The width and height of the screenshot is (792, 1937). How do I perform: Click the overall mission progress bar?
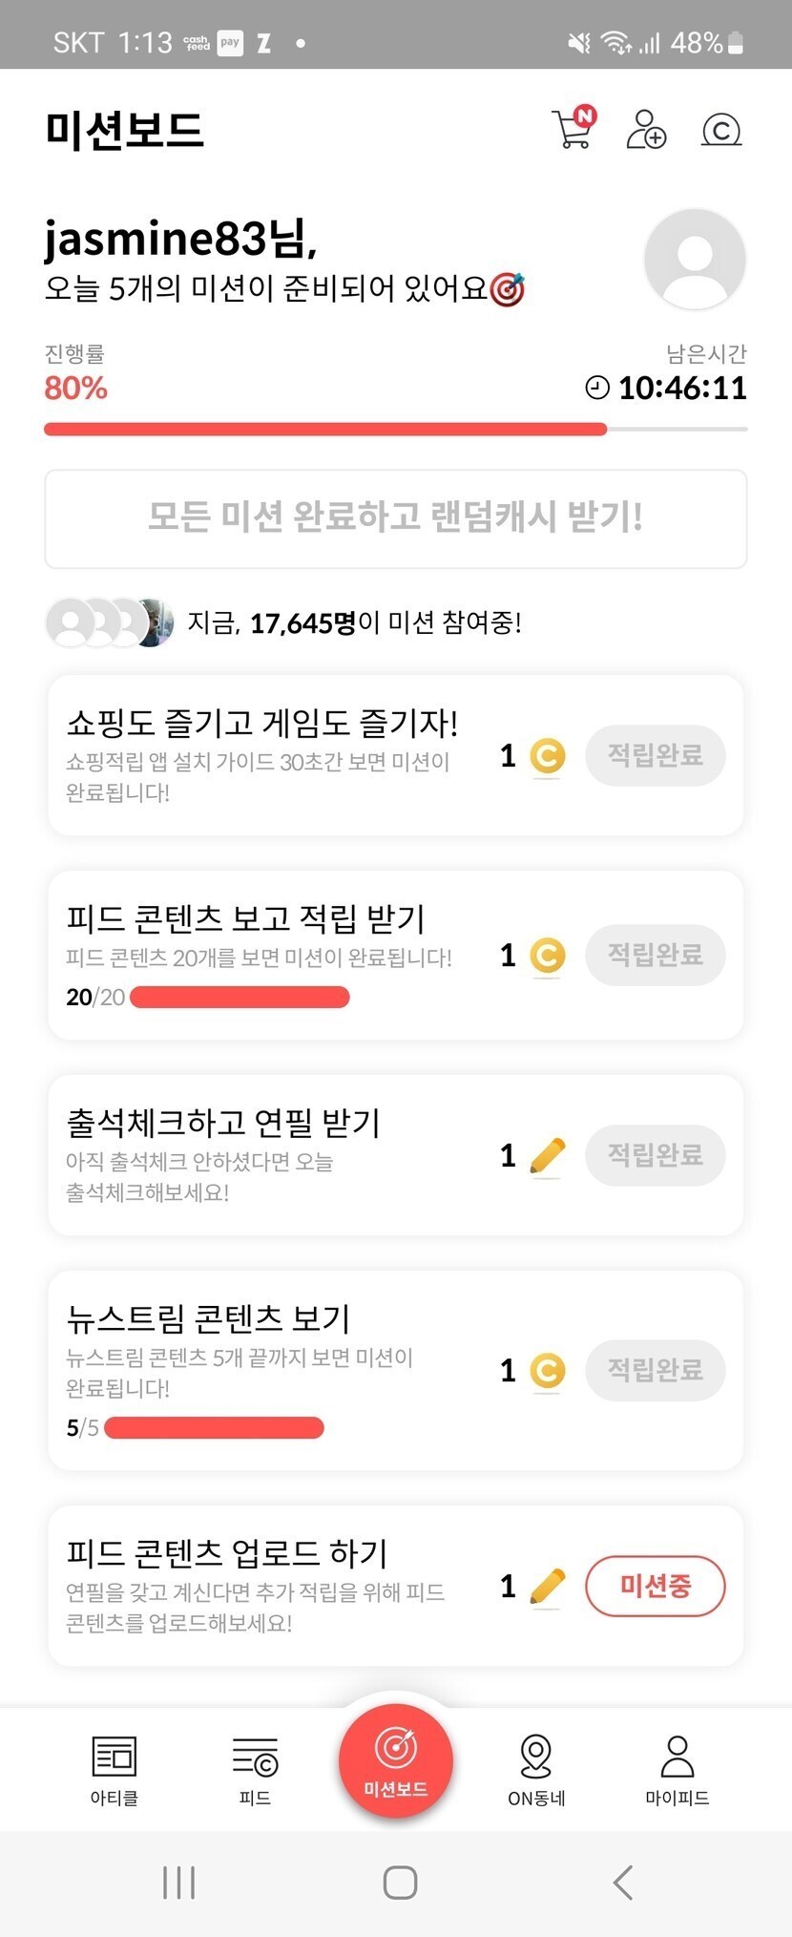click(395, 430)
